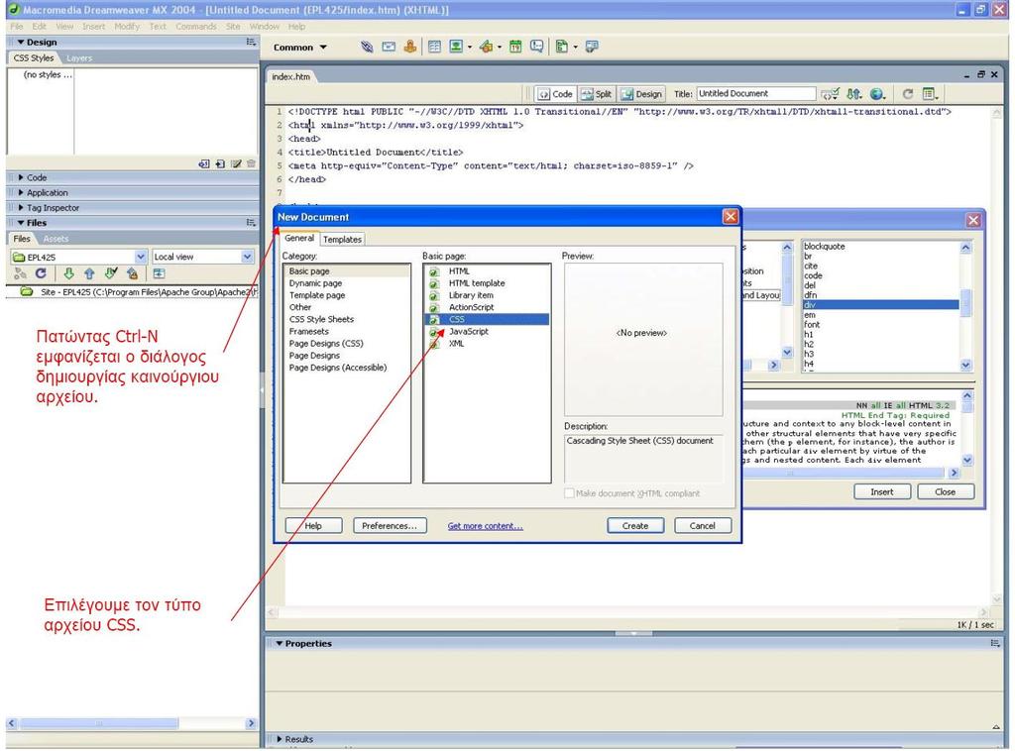
Task: Expand the Tag Inspector panel group
Action: (22, 208)
